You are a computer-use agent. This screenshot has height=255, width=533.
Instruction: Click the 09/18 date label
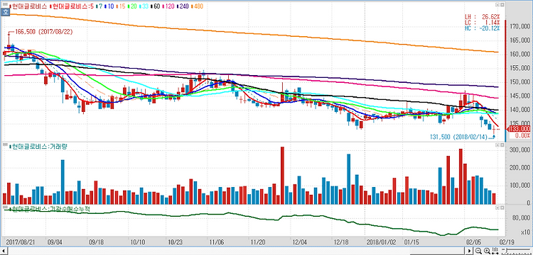96,242
